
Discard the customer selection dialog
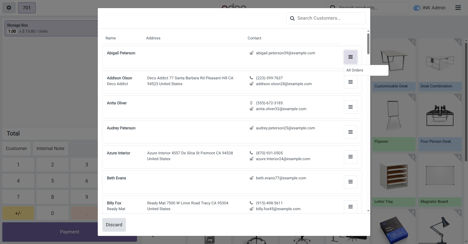pyautogui.click(x=114, y=225)
